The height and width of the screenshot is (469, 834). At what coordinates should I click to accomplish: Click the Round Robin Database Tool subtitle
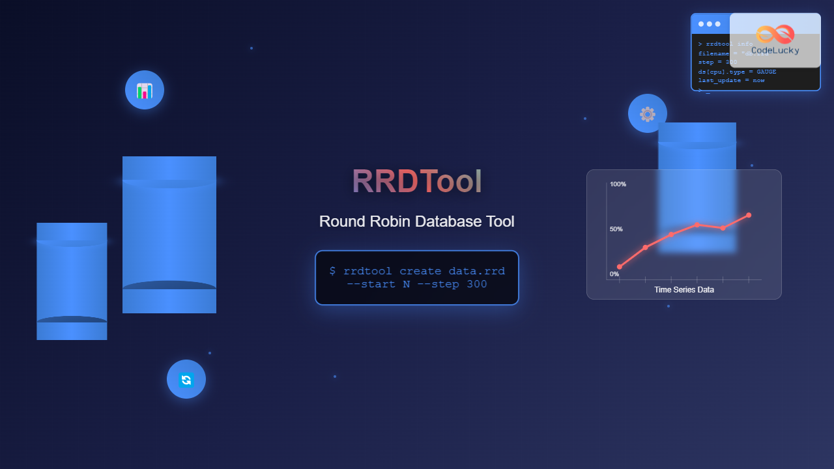coord(417,221)
